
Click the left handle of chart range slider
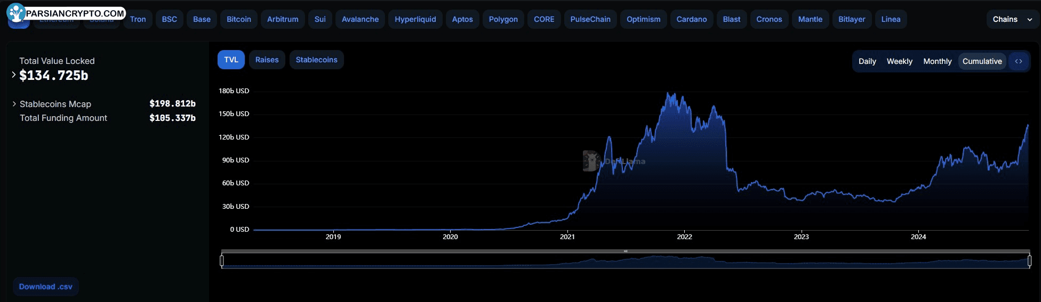tap(222, 260)
